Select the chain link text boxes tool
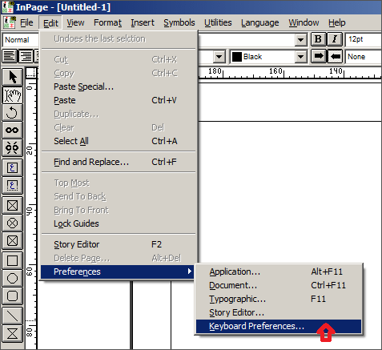 [12, 130]
